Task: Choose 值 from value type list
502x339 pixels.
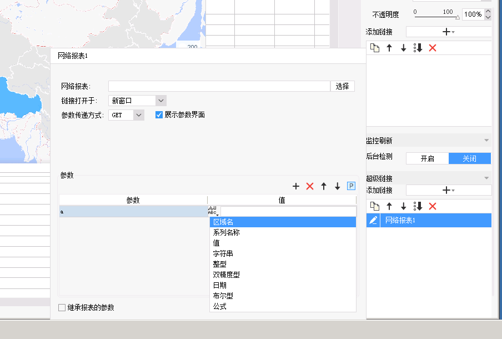Action: (x=283, y=243)
